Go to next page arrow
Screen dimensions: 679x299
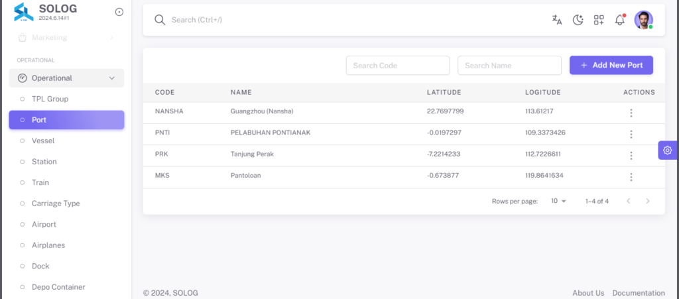[x=648, y=201]
